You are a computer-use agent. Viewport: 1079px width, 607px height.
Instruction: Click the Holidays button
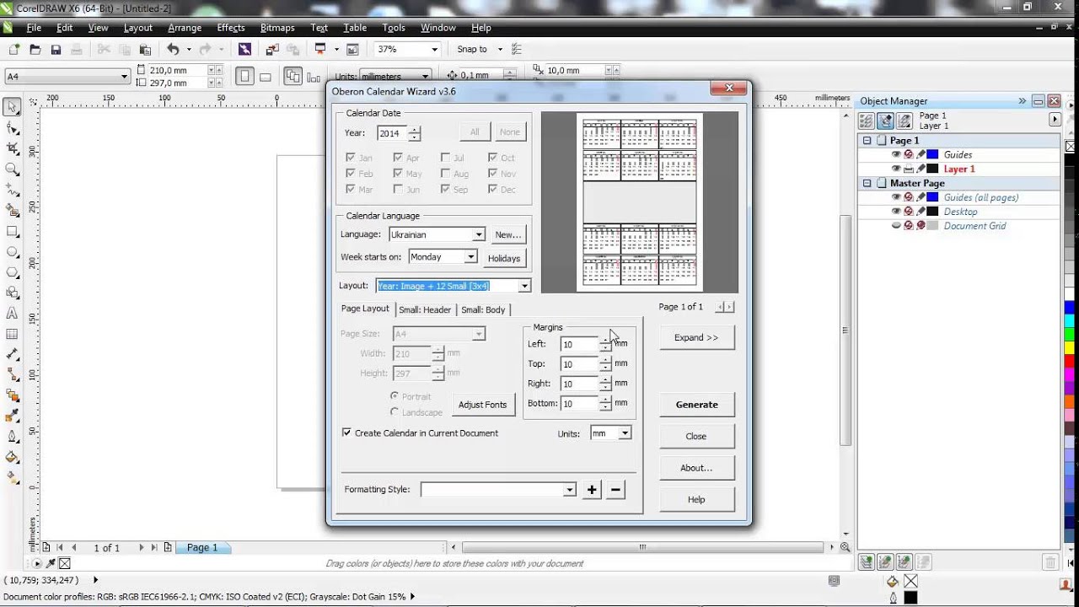(x=504, y=258)
